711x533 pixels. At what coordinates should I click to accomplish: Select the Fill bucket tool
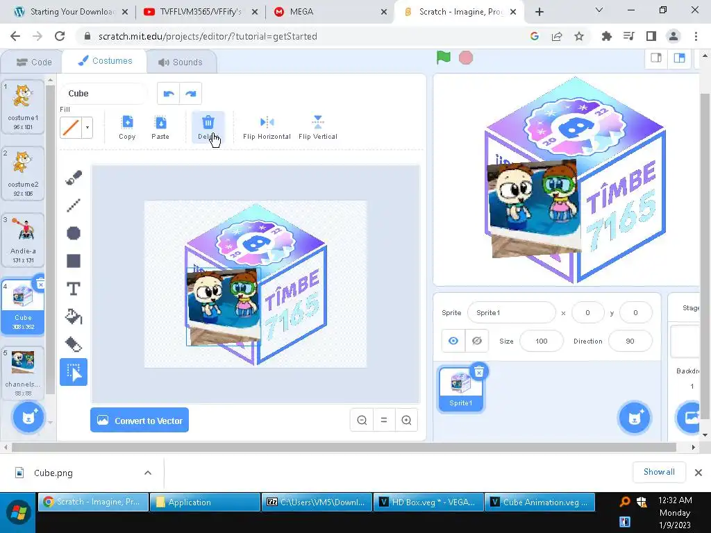(x=74, y=316)
